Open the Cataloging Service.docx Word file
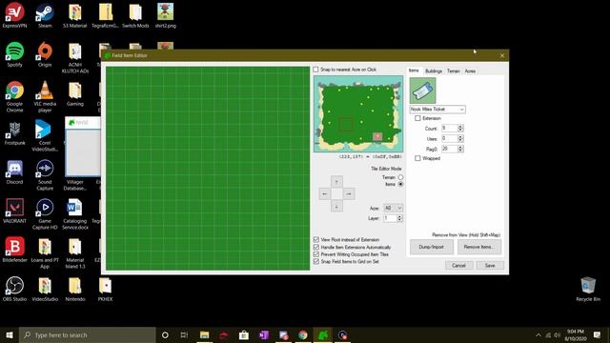Screen dimensions: 610x343 tap(75, 213)
